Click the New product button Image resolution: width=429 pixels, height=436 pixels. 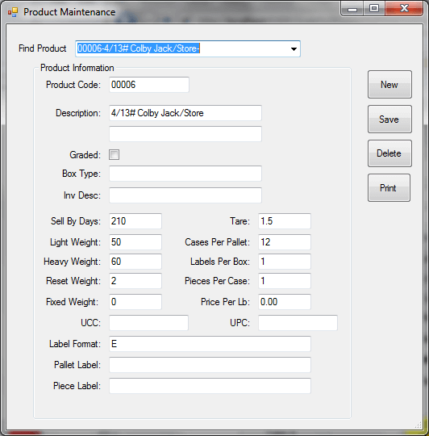click(389, 85)
